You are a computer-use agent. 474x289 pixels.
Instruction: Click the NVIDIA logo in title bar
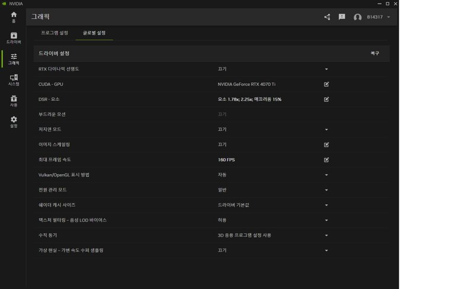[x=4, y=4]
